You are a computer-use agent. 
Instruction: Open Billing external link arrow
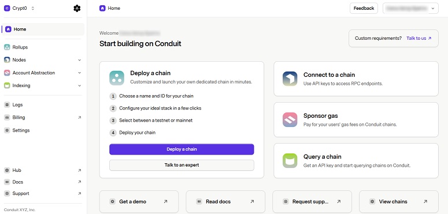pyautogui.click(x=79, y=118)
